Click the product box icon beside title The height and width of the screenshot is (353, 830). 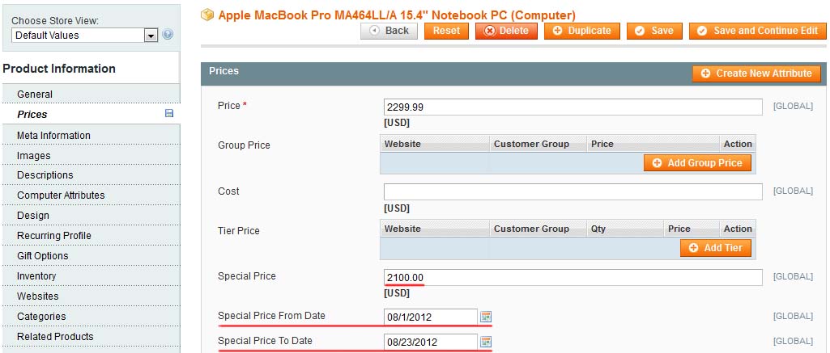207,15
